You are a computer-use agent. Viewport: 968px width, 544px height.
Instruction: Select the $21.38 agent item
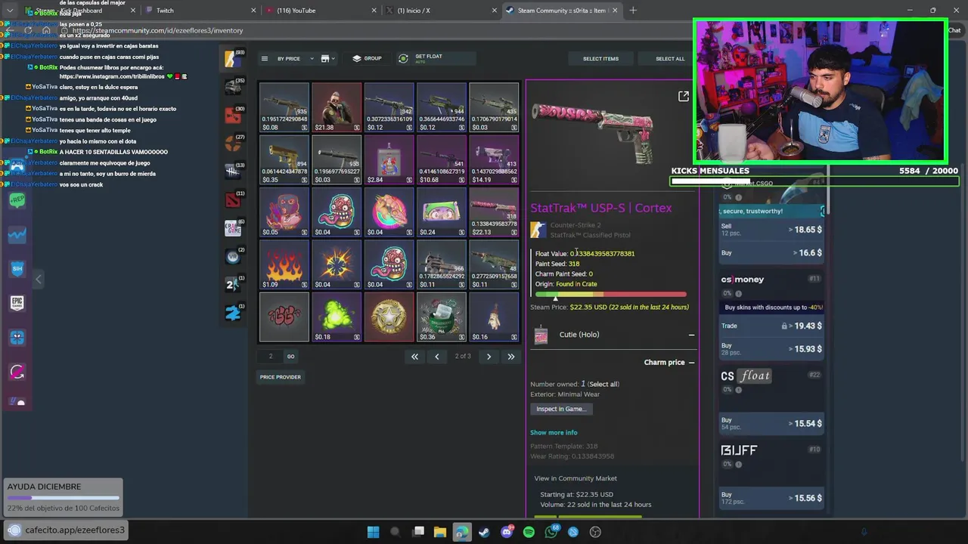[x=337, y=107]
